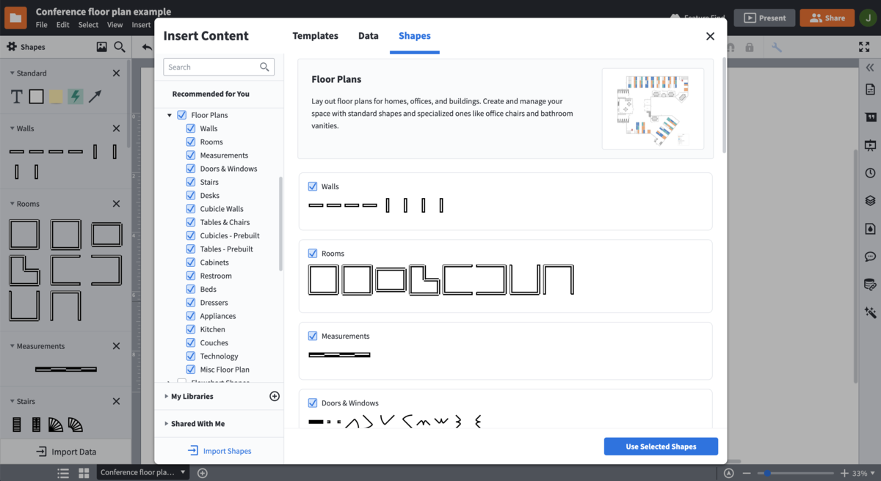Expand the My Libraries section
Viewport: 881px width, 481px height.
point(194,396)
